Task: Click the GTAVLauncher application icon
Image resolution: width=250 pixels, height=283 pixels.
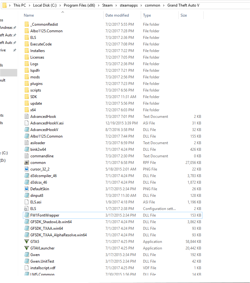Action: tap(27, 248)
